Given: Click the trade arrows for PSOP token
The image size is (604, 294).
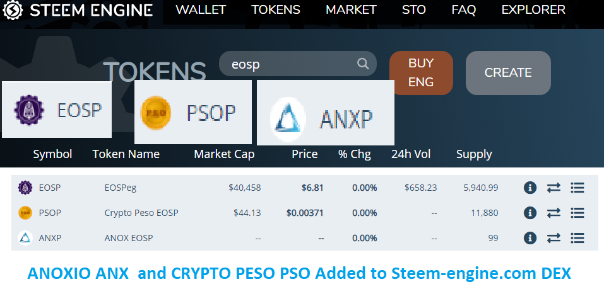Looking at the screenshot, I should click(x=554, y=213).
